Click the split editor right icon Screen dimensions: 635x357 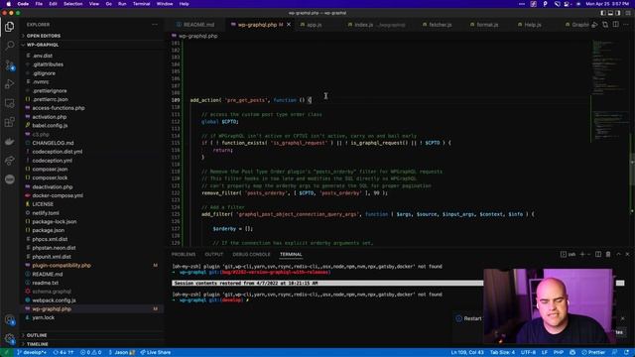(x=615, y=25)
